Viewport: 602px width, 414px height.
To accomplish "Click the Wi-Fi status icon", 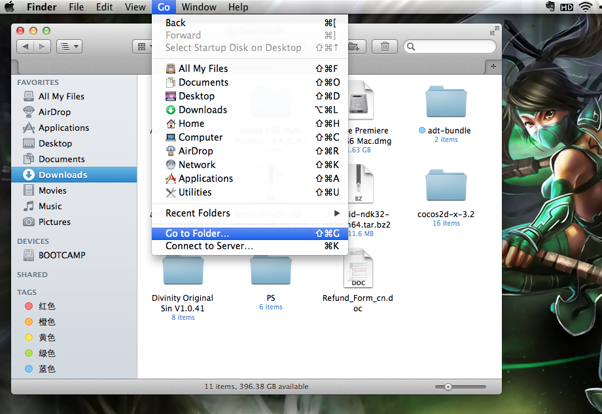I will click(x=585, y=7).
